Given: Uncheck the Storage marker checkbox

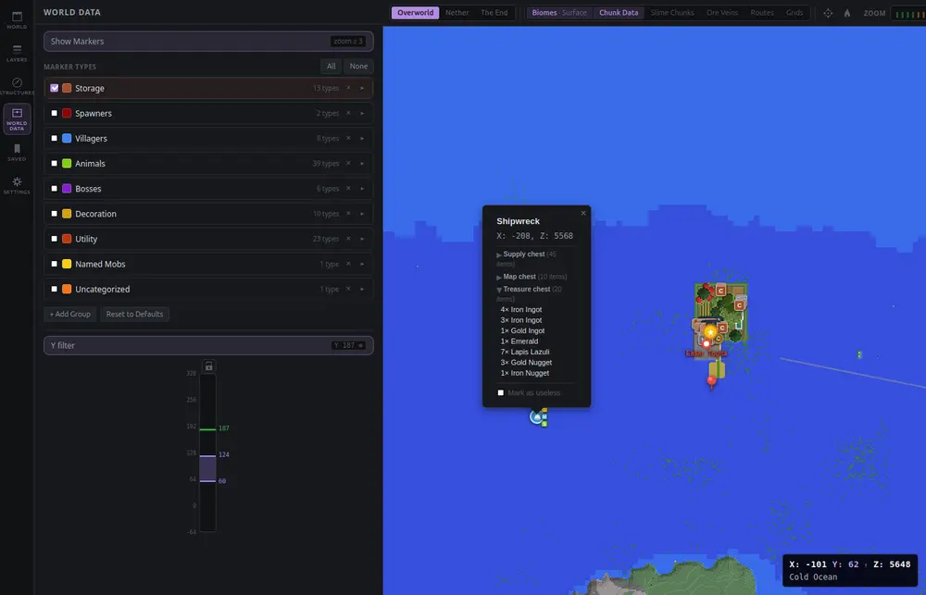Looking at the screenshot, I should (x=55, y=88).
